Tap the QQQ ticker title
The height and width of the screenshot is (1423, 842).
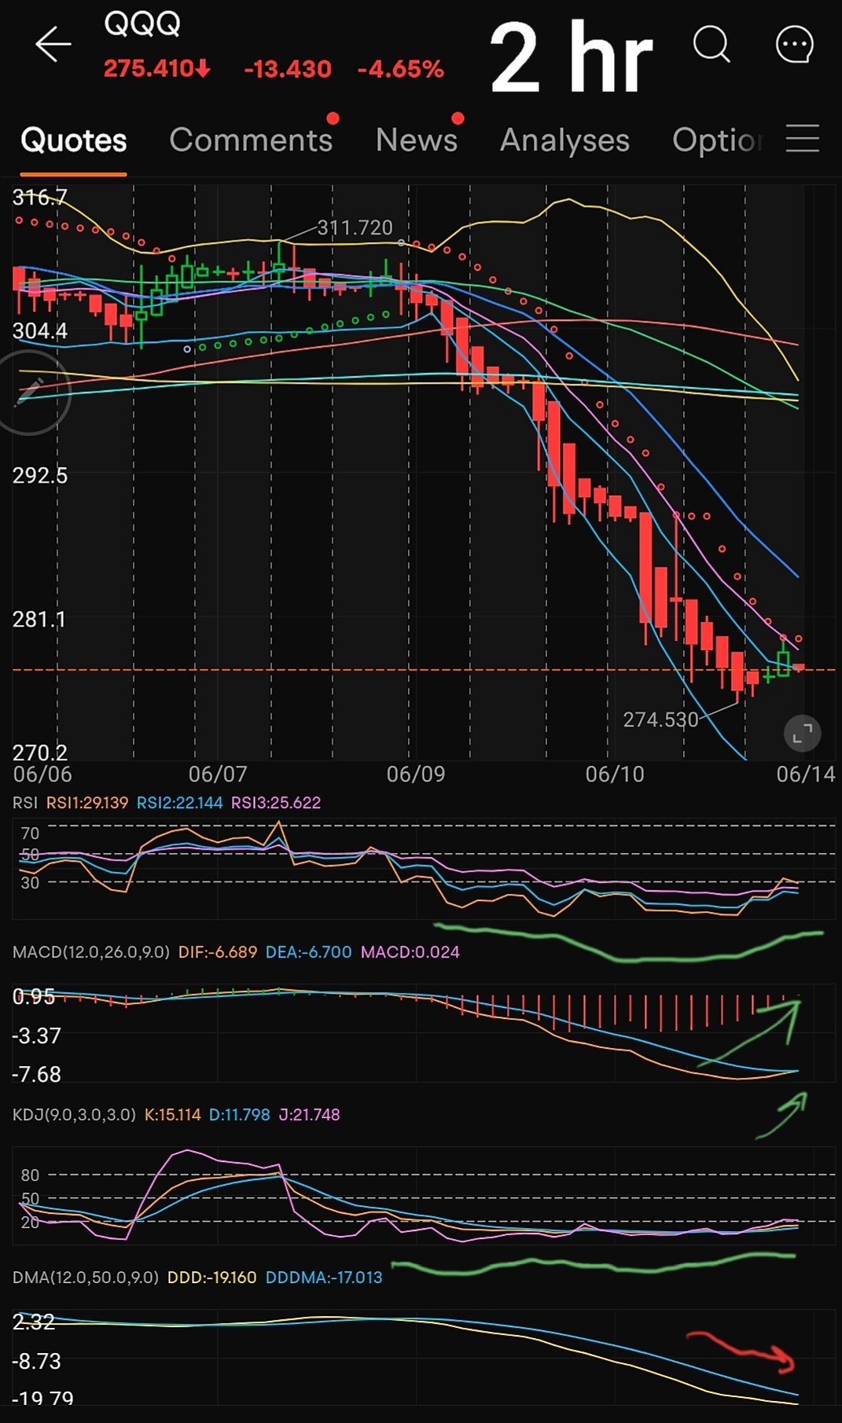(x=142, y=24)
